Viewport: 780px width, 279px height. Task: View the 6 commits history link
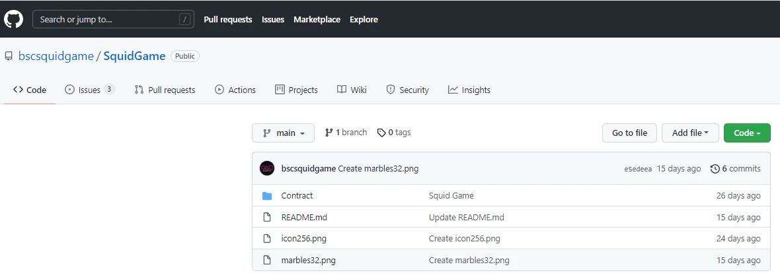(736, 169)
